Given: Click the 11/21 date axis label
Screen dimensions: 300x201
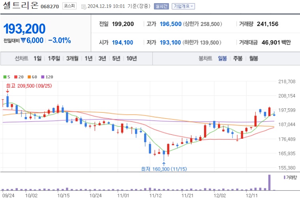Looking at the screenshot, I should [x=187, y=195].
